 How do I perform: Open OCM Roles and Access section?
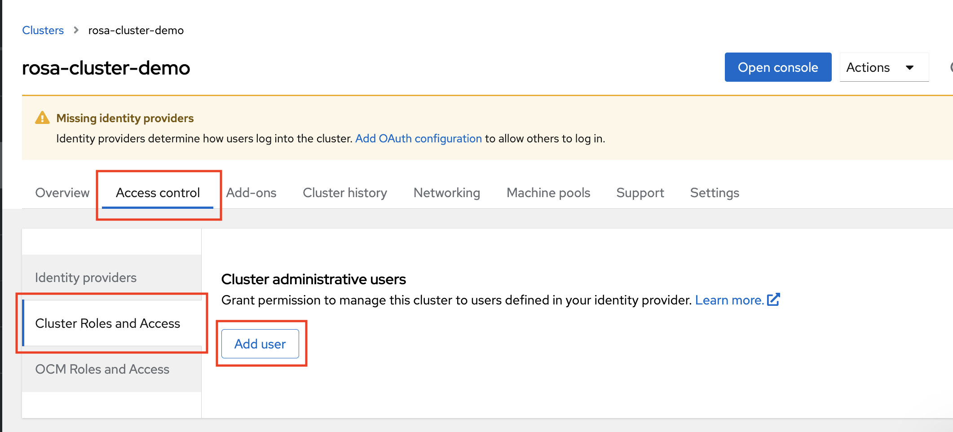click(x=102, y=369)
